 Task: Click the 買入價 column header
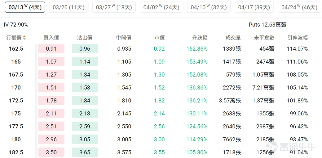pos(51,38)
